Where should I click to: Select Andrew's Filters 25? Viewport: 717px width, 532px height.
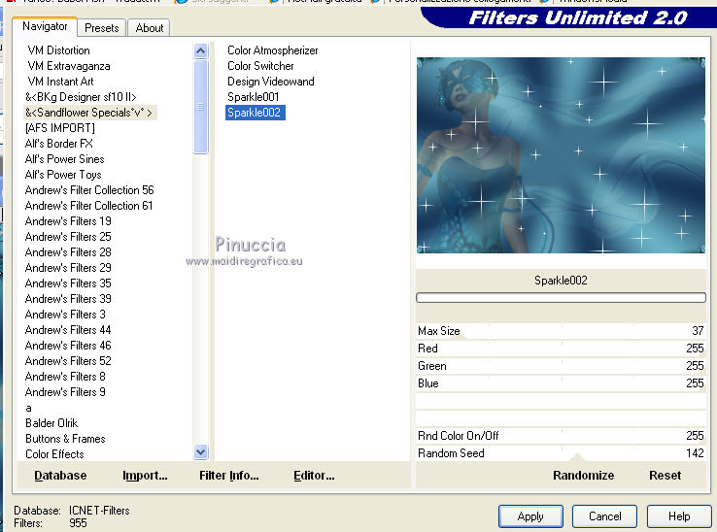click(x=68, y=237)
